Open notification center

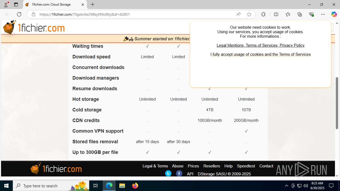[331, 186]
